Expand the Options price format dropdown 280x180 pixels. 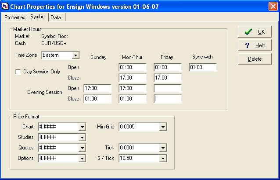pyautogui.click(x=82, y=159)
